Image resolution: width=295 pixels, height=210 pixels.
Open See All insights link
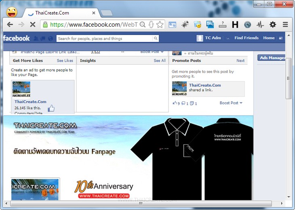(160, 61)
